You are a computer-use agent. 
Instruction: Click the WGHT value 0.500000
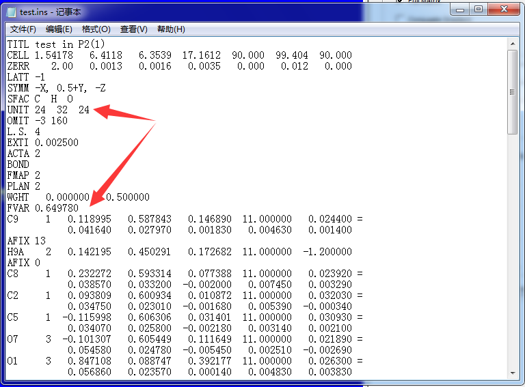pos(128,197)
